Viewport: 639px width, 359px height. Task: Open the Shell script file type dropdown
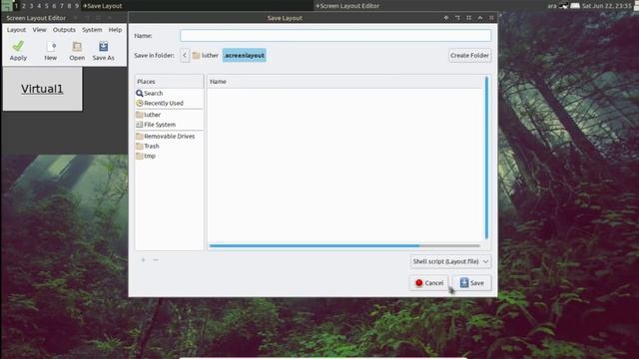click(450, 261)
